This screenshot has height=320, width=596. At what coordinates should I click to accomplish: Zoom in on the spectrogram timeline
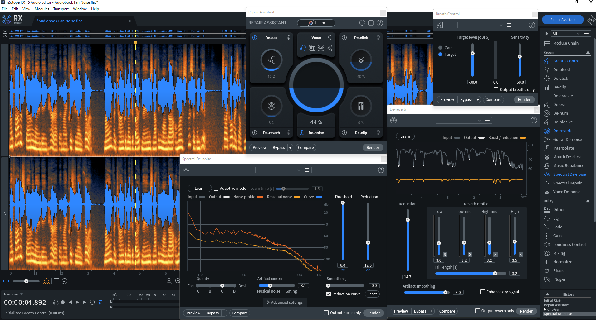169,281
